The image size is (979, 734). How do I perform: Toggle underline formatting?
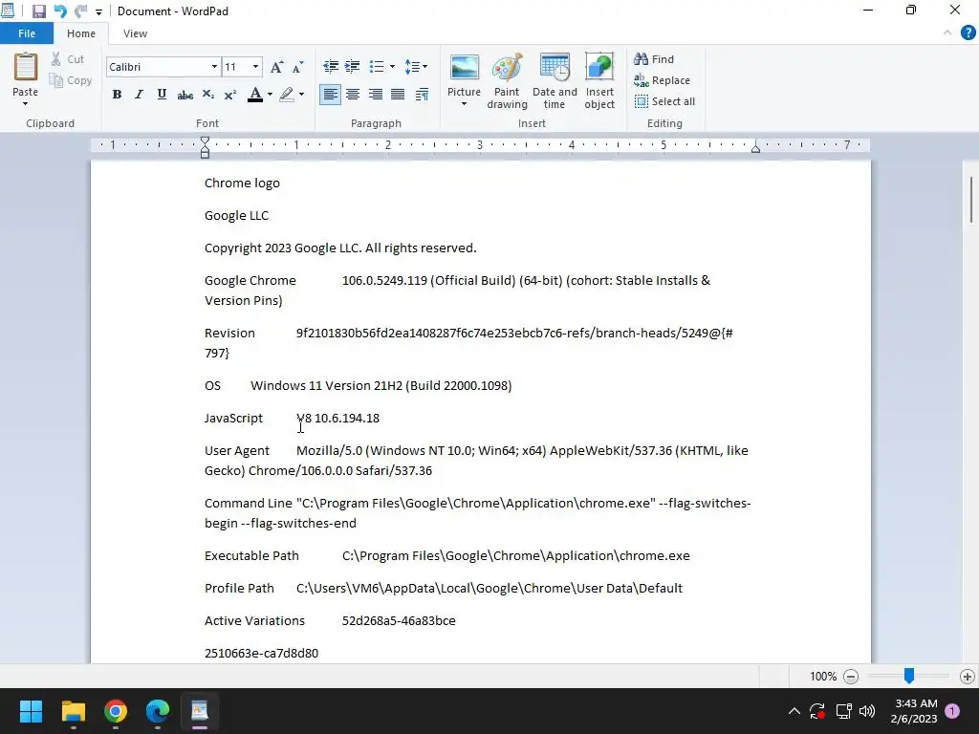162,95
